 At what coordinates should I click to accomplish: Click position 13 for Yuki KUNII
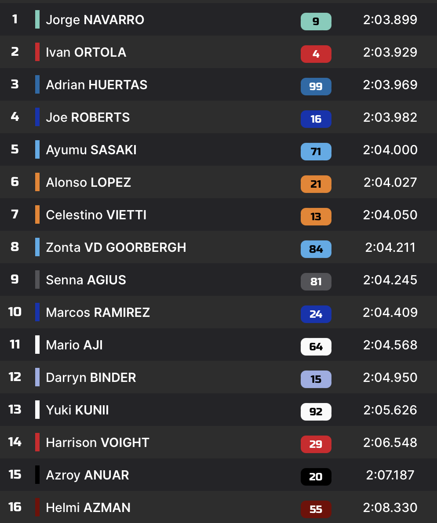pyautogui.click(x=15, y=410)
